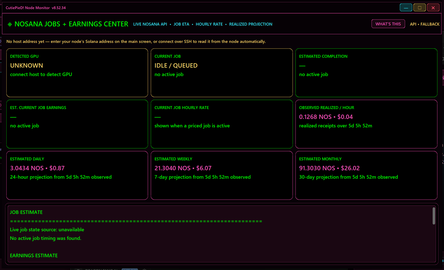The image size is (444, 270).
Task: Click the 24-hour projection description
Action: click(61, 177)
